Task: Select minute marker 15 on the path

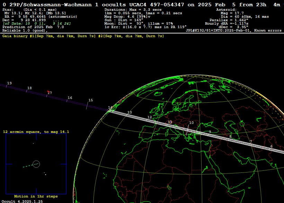Action: point(90,100)
